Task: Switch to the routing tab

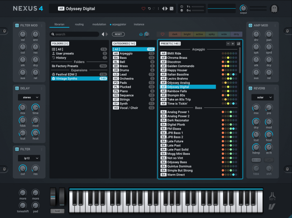Action: 79,25
